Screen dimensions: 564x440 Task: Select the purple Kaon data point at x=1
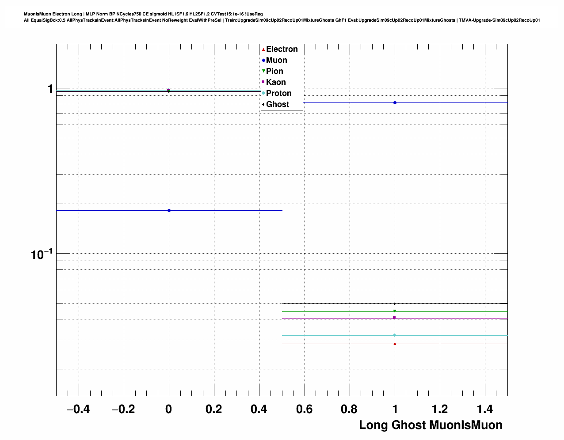tap(395, 318)
